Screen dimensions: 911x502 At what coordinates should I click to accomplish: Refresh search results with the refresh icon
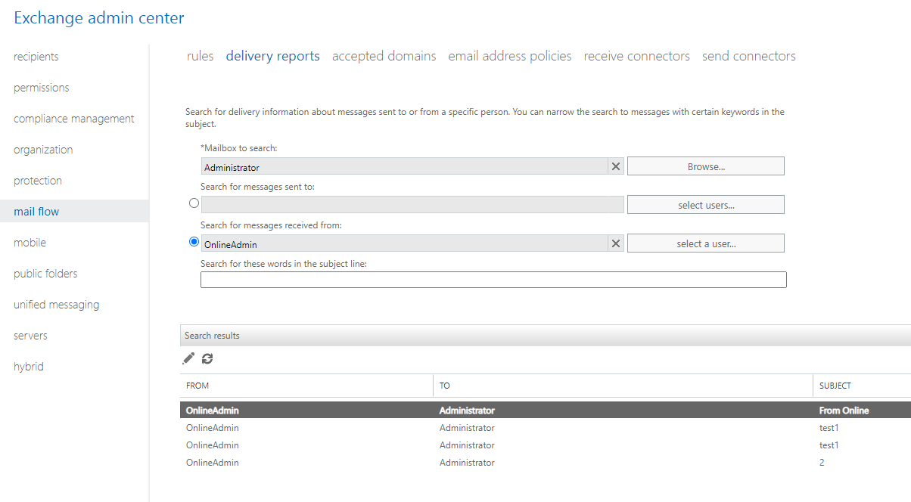click(x=207, y=358)
